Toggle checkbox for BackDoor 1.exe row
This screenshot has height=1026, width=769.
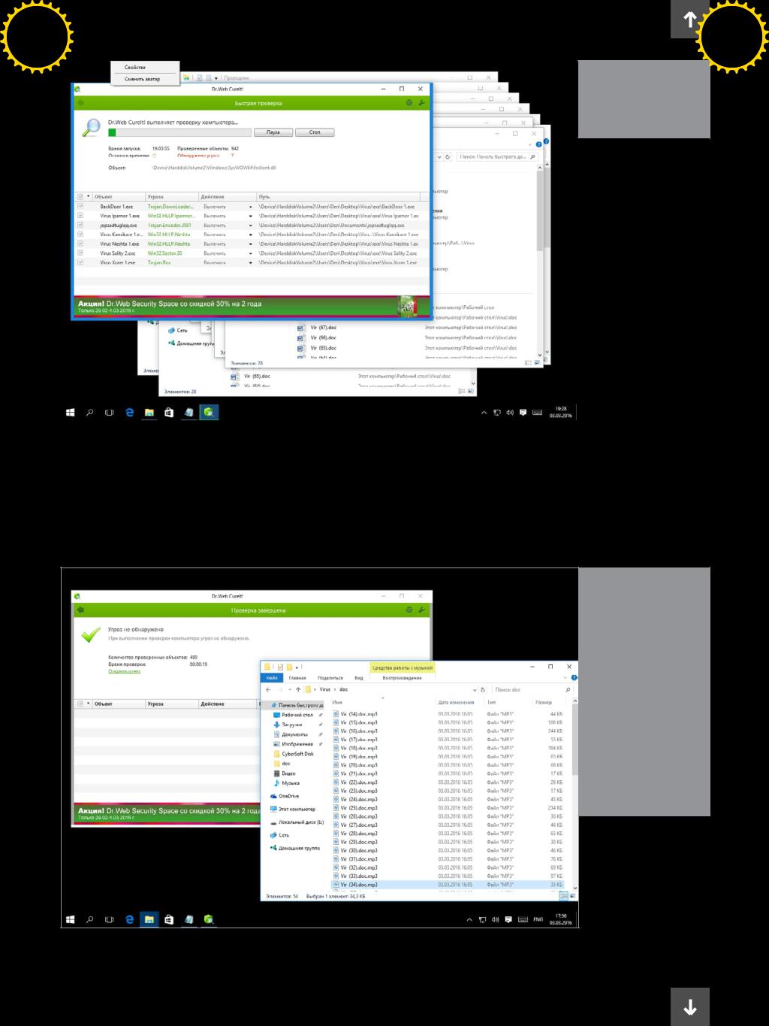coord(80,206)
